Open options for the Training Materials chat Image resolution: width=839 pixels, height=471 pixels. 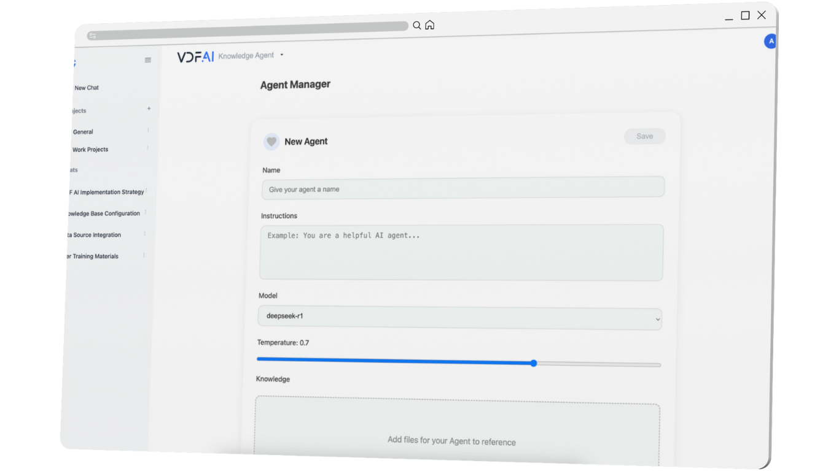[144, 255]
